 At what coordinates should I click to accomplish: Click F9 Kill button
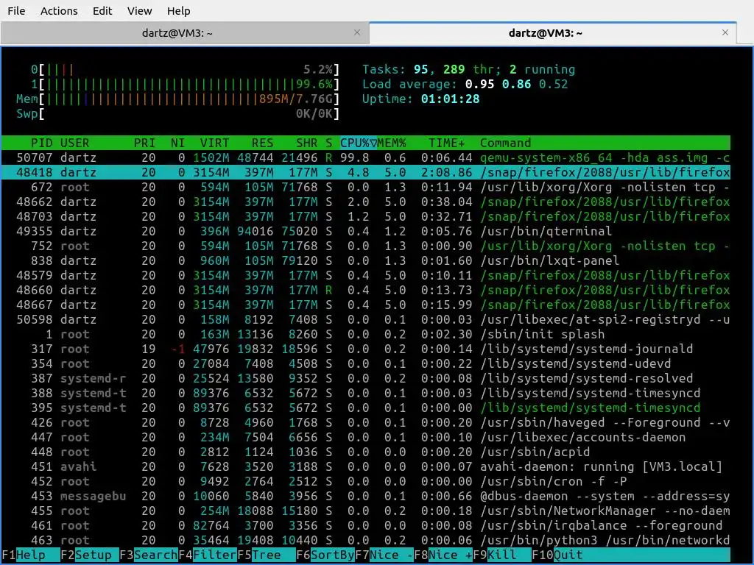tap(502, 555)
